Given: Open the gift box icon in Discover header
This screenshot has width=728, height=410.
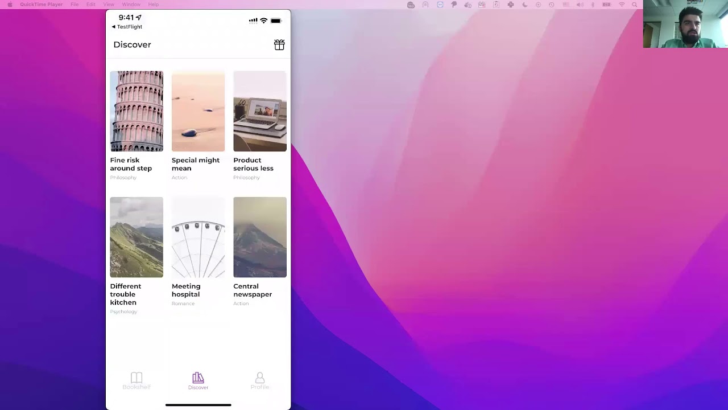Looking at the screenshot, I should pos(279,45).
